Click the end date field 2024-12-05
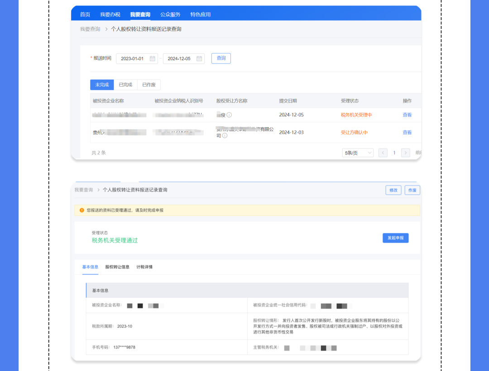The image size is (489, 371). point(184,58)
